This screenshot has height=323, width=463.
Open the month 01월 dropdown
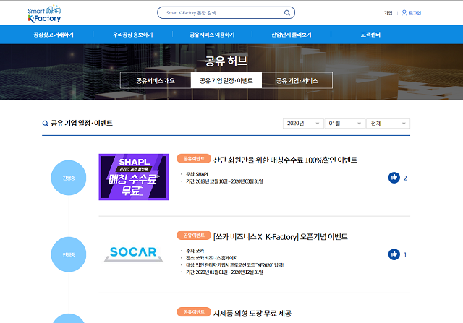pos(344,124)
